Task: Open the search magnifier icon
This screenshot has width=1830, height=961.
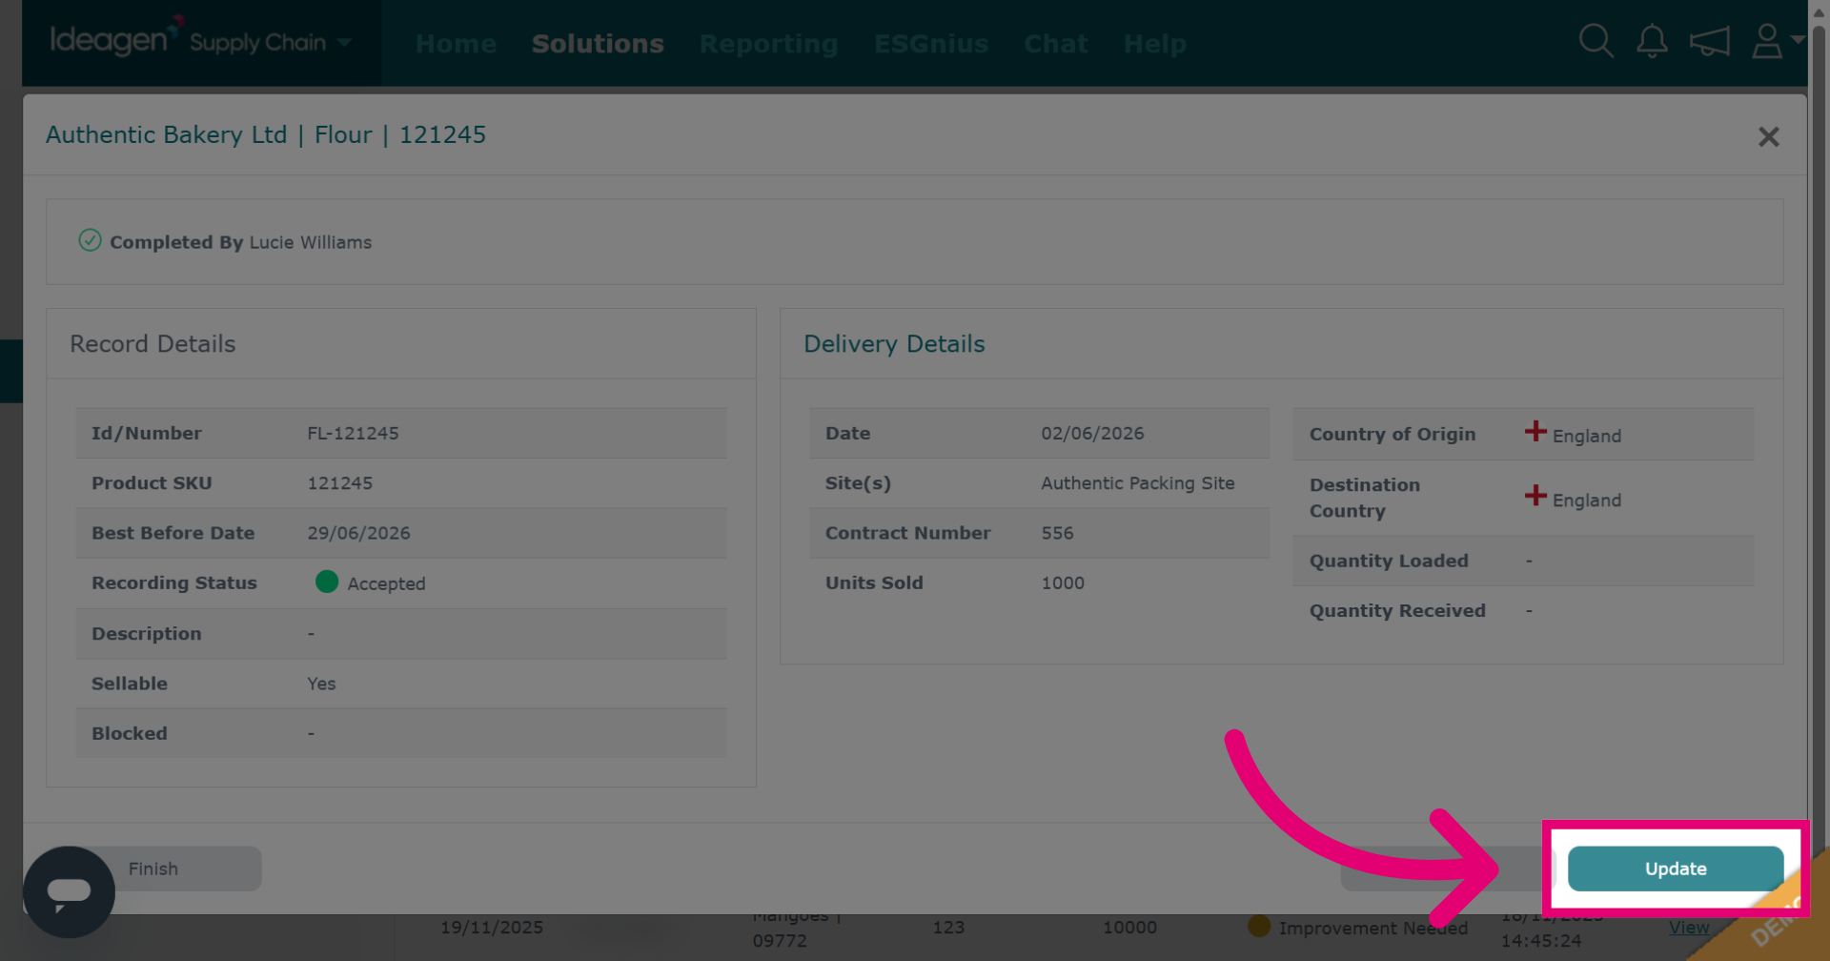Action: pos(1596,42)
